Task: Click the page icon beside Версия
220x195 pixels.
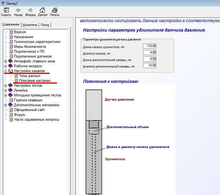Action: 11,32
